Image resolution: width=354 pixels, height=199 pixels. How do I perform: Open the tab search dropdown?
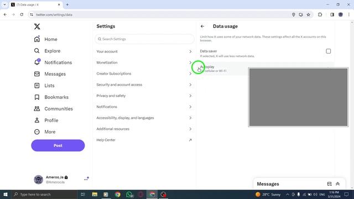pyautogui.click(x=4, y=4)
